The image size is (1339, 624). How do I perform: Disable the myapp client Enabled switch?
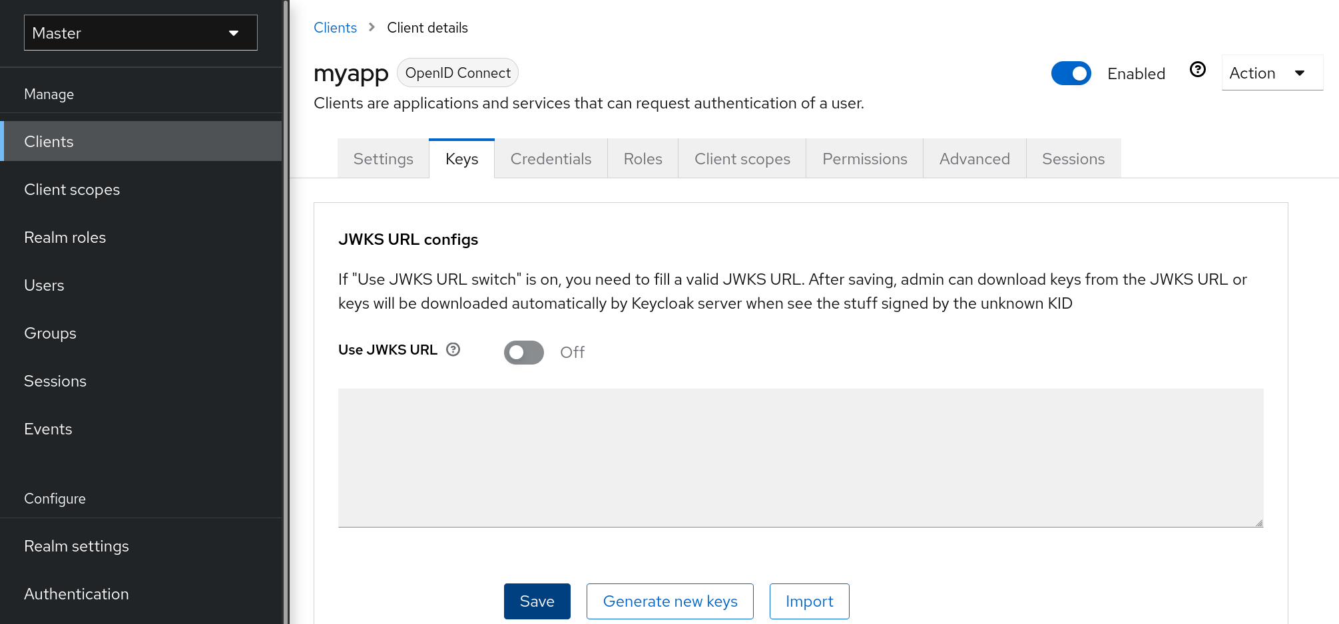pos(1071,73)
